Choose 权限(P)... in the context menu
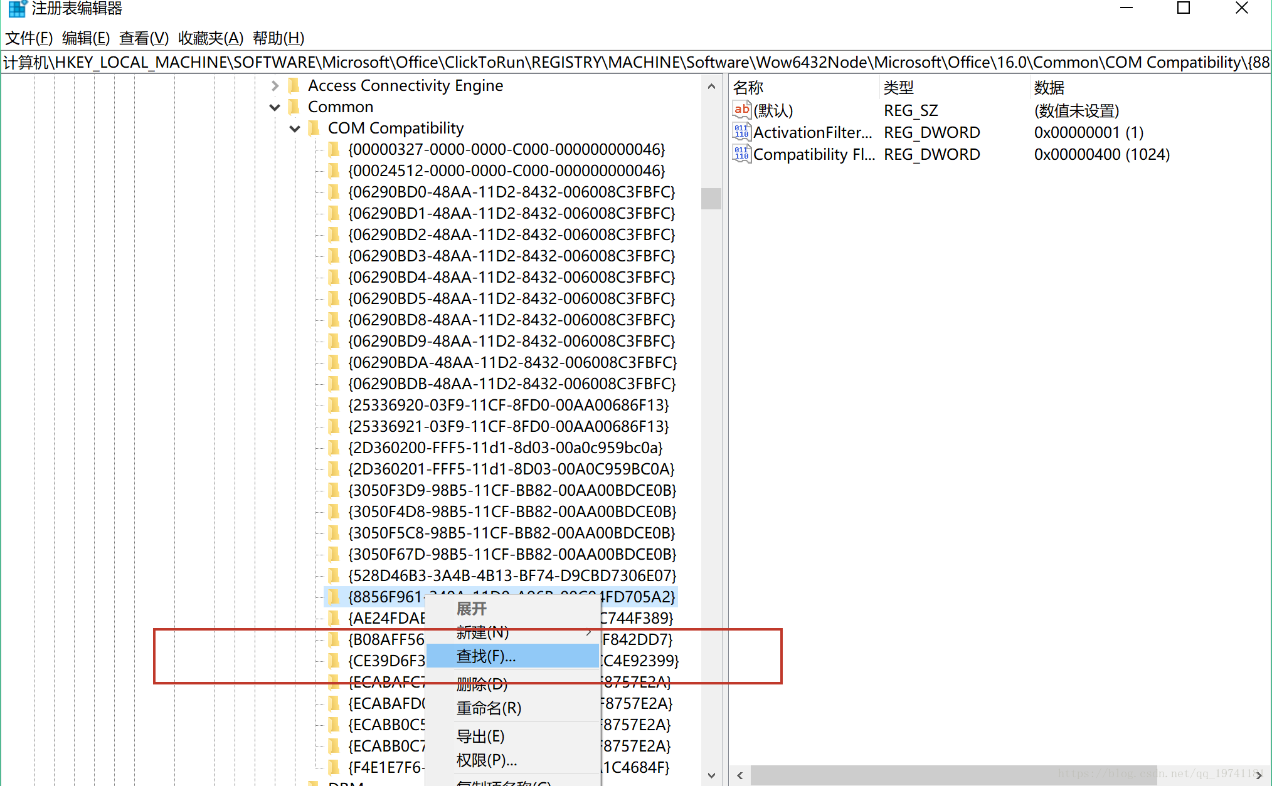This screenshot has height=786, width=1272. click(512, 760)
